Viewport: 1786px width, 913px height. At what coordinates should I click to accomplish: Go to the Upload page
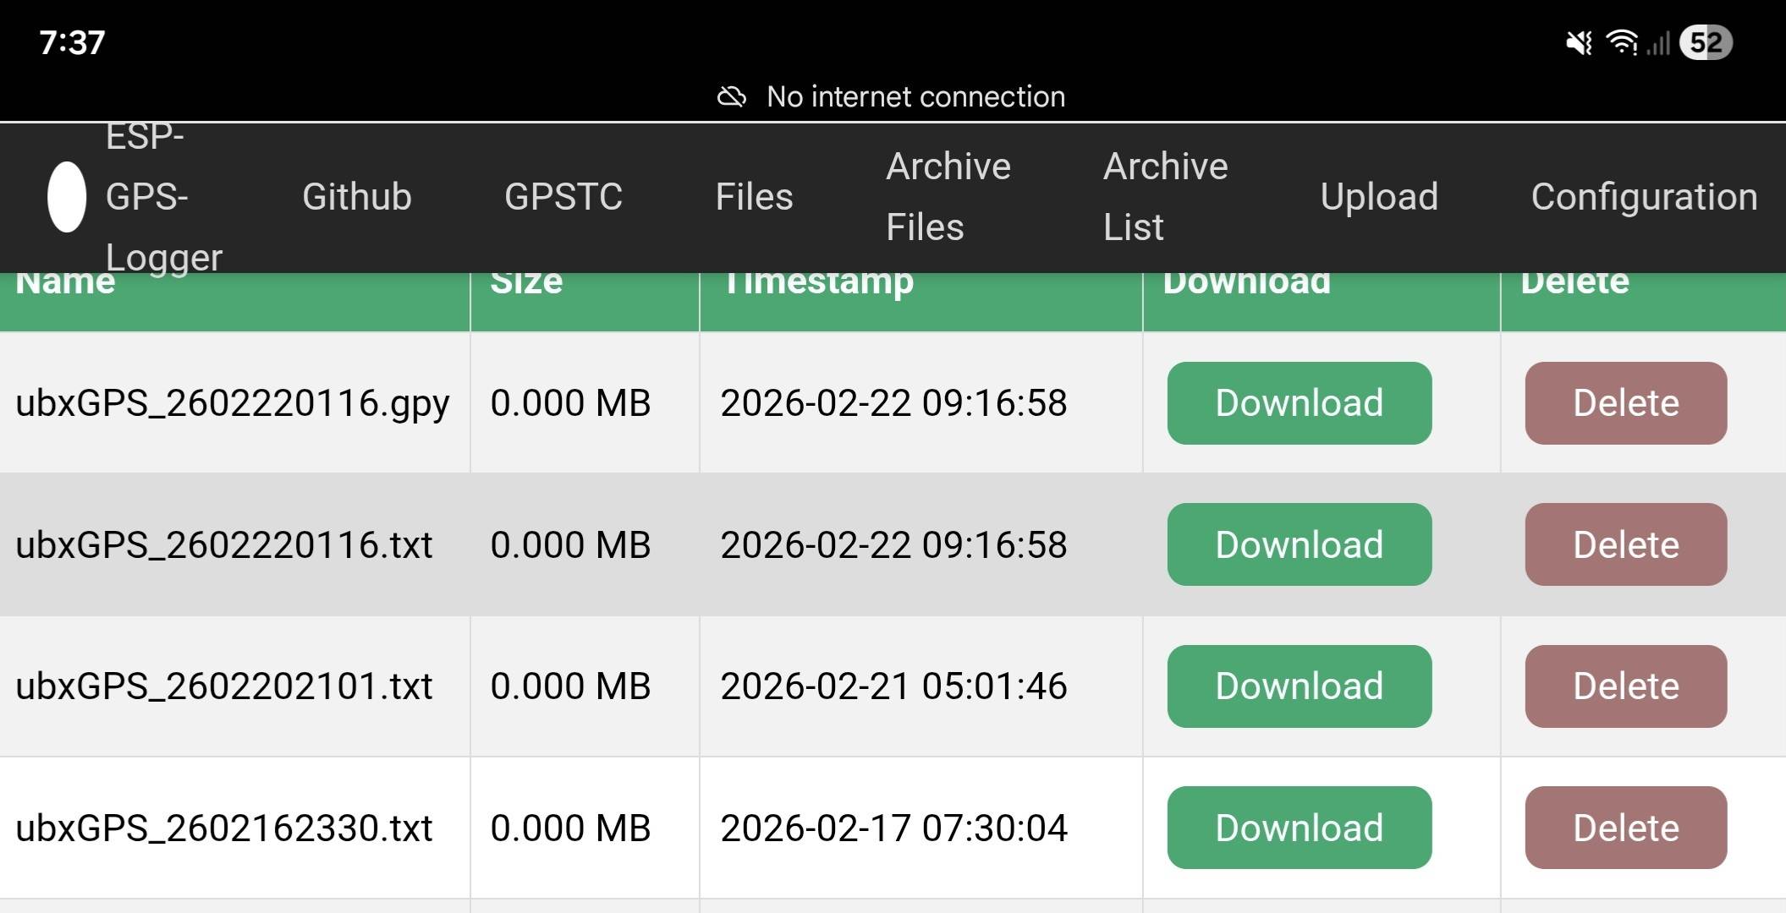(x=1378, y=197)
